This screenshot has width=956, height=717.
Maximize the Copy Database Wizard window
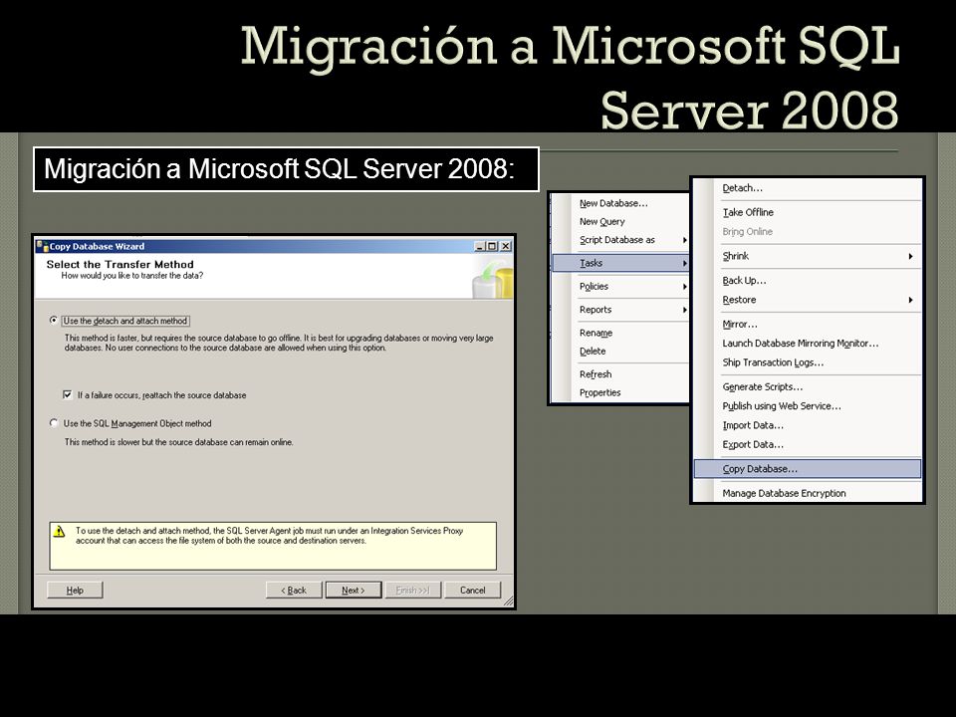coord(491,246)
